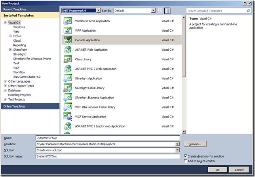255x177 pixels.
Task: Expand the Office node
Action: click(x=10, y=36)
